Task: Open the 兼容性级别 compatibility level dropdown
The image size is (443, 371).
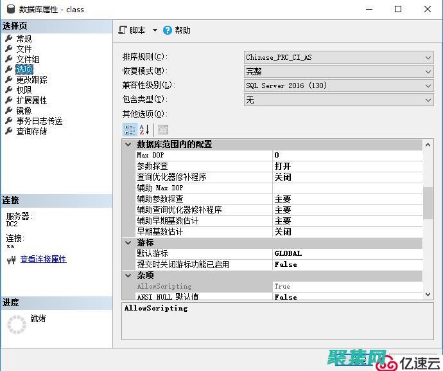Action: [x=428, y=86]
